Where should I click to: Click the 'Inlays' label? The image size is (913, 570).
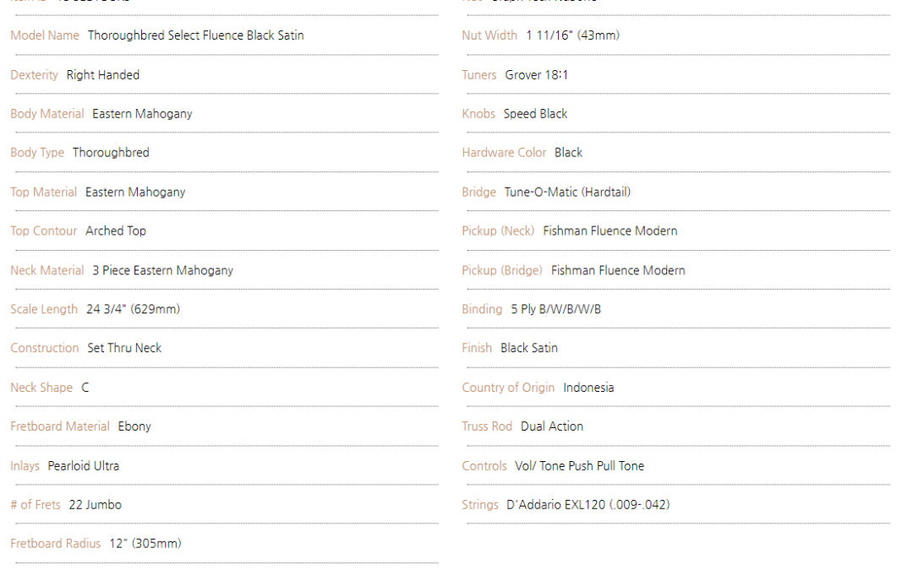coord(25,466)
